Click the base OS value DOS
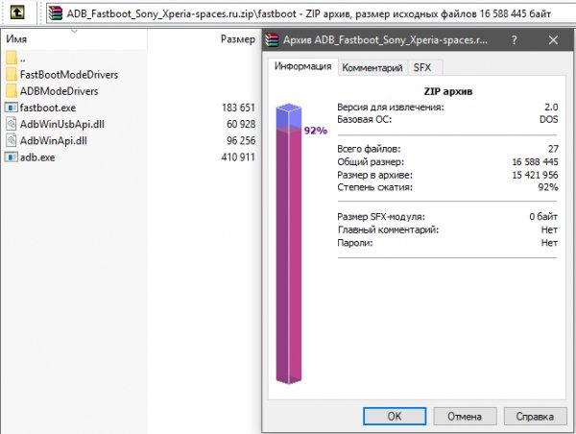The width and height of the screenshot is (576, 434). (x=549, y=119)
